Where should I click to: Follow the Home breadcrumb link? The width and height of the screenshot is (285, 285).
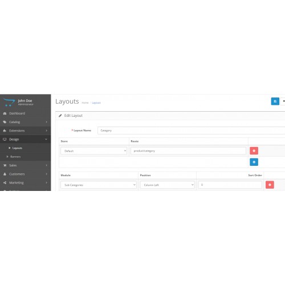point(85,103)
